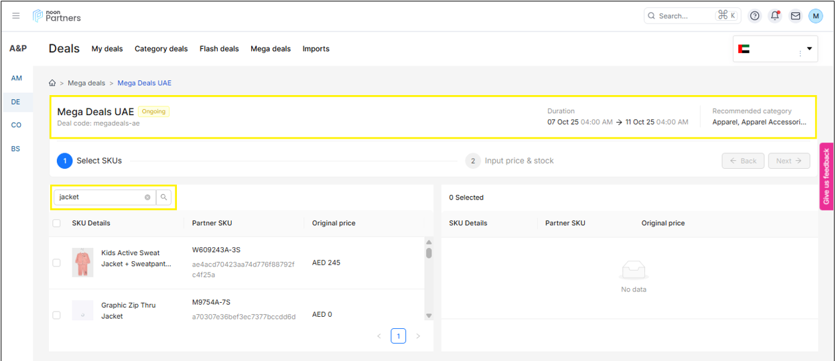Tick the Graphic Zip Thru Jacket checkbox
The width and height of the screenshot is (836, 361).
[x=57, y=315]
